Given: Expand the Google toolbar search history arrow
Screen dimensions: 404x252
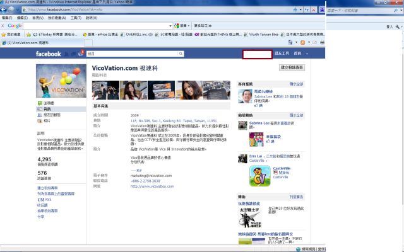Looking at the screenshot, I should click(x=170, y=26).
